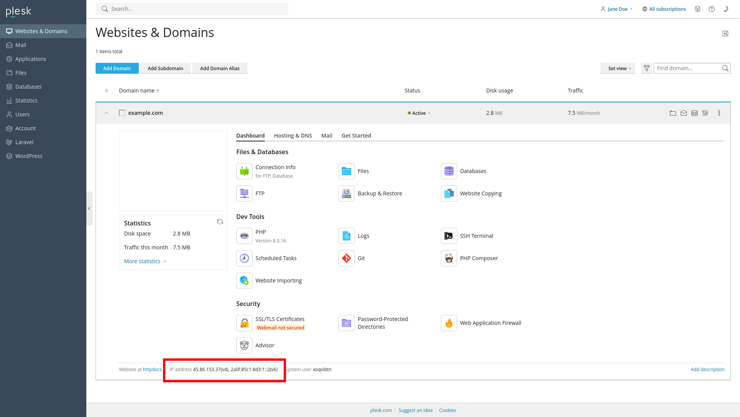Toggle the right side panel icon
740x417 pixels.
tap(725, 34)
